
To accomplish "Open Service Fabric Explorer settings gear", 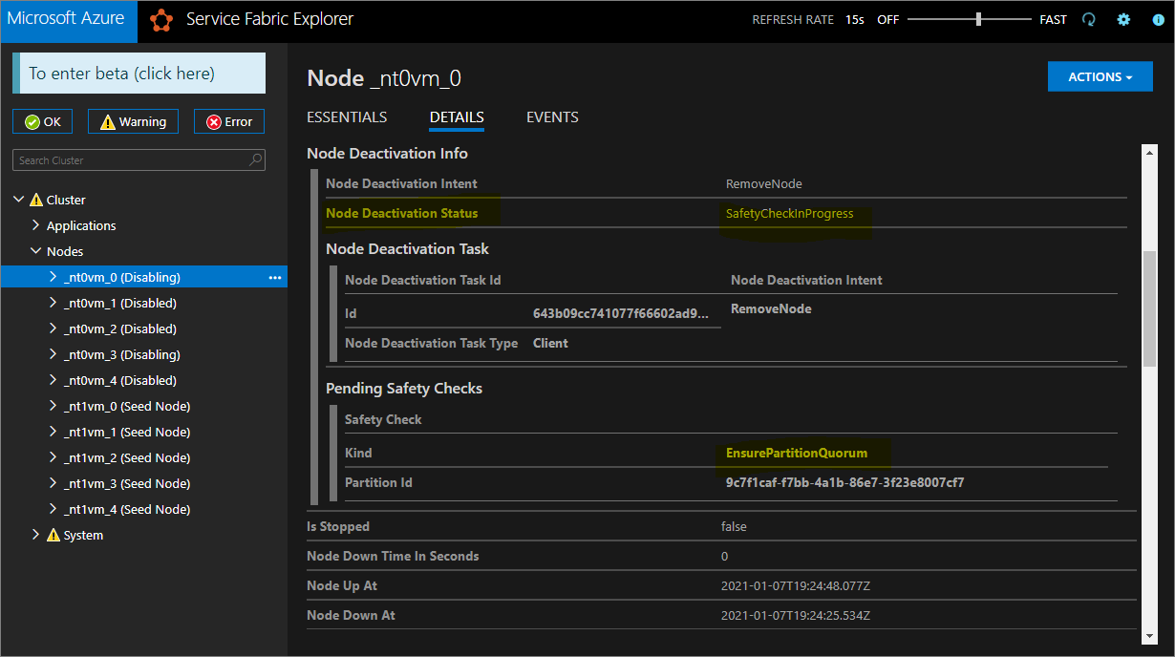I will click(1123, 19).
